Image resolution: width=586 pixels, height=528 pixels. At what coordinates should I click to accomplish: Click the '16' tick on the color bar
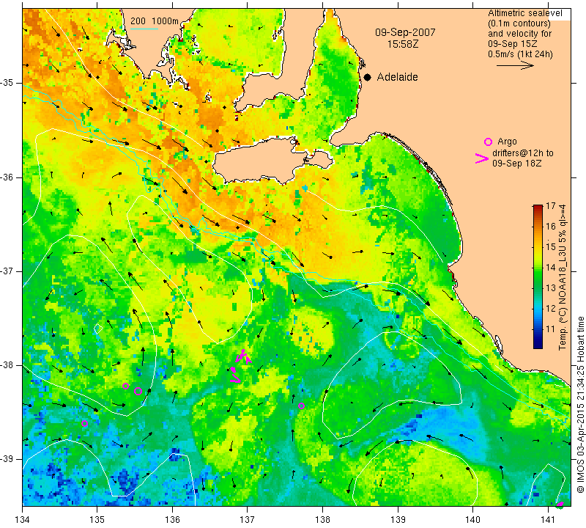pos(551,226)
